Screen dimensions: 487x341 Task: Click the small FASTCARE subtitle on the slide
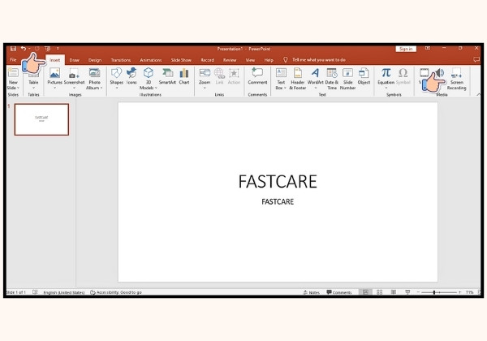(278, 202)
